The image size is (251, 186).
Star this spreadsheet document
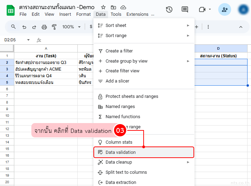tap(103, 7)
